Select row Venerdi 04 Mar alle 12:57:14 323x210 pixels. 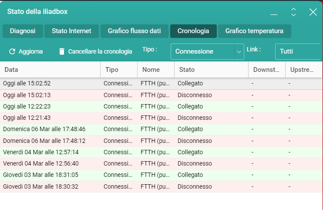point(161,152)
